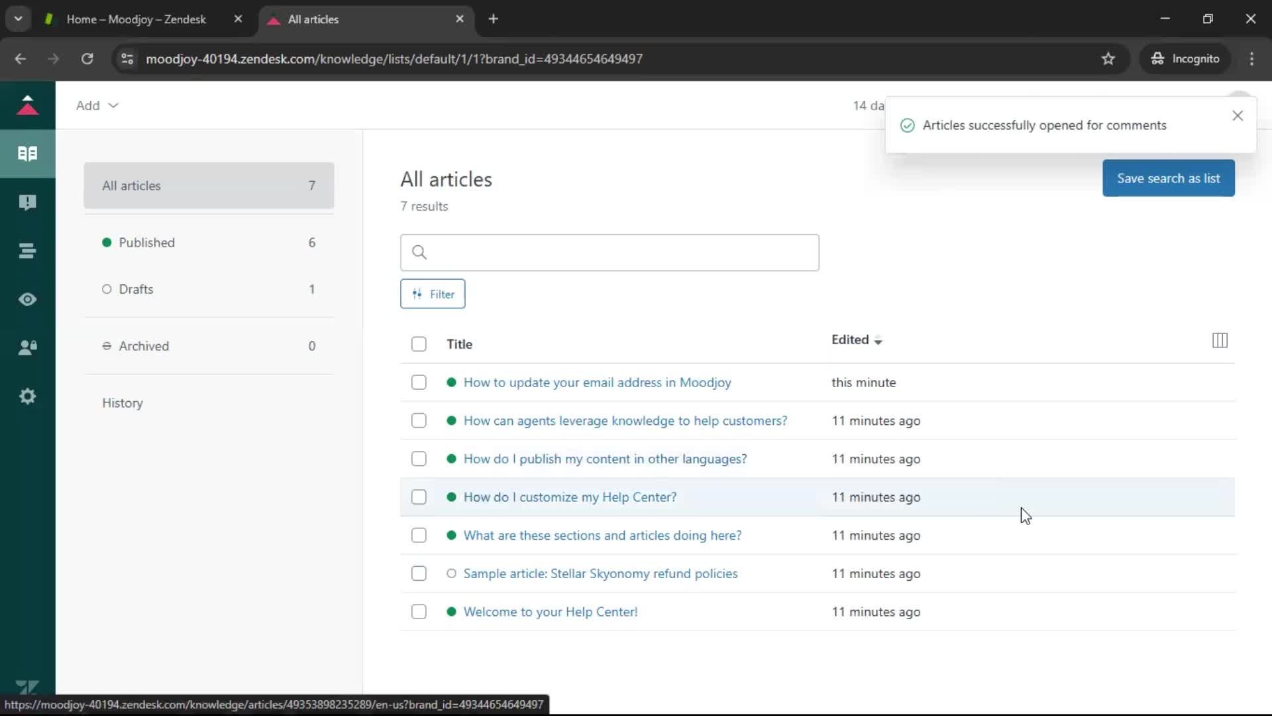Check the 'Welcome to your Help Center!' row

click(419, 612)
